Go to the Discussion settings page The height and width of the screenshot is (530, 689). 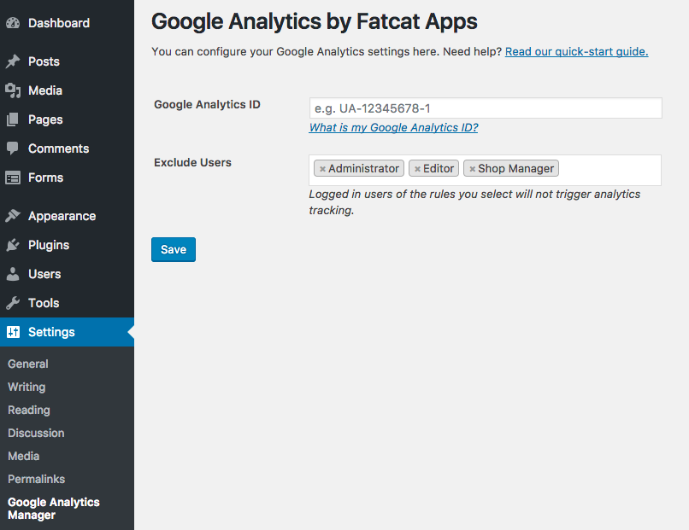coord(36,433)
